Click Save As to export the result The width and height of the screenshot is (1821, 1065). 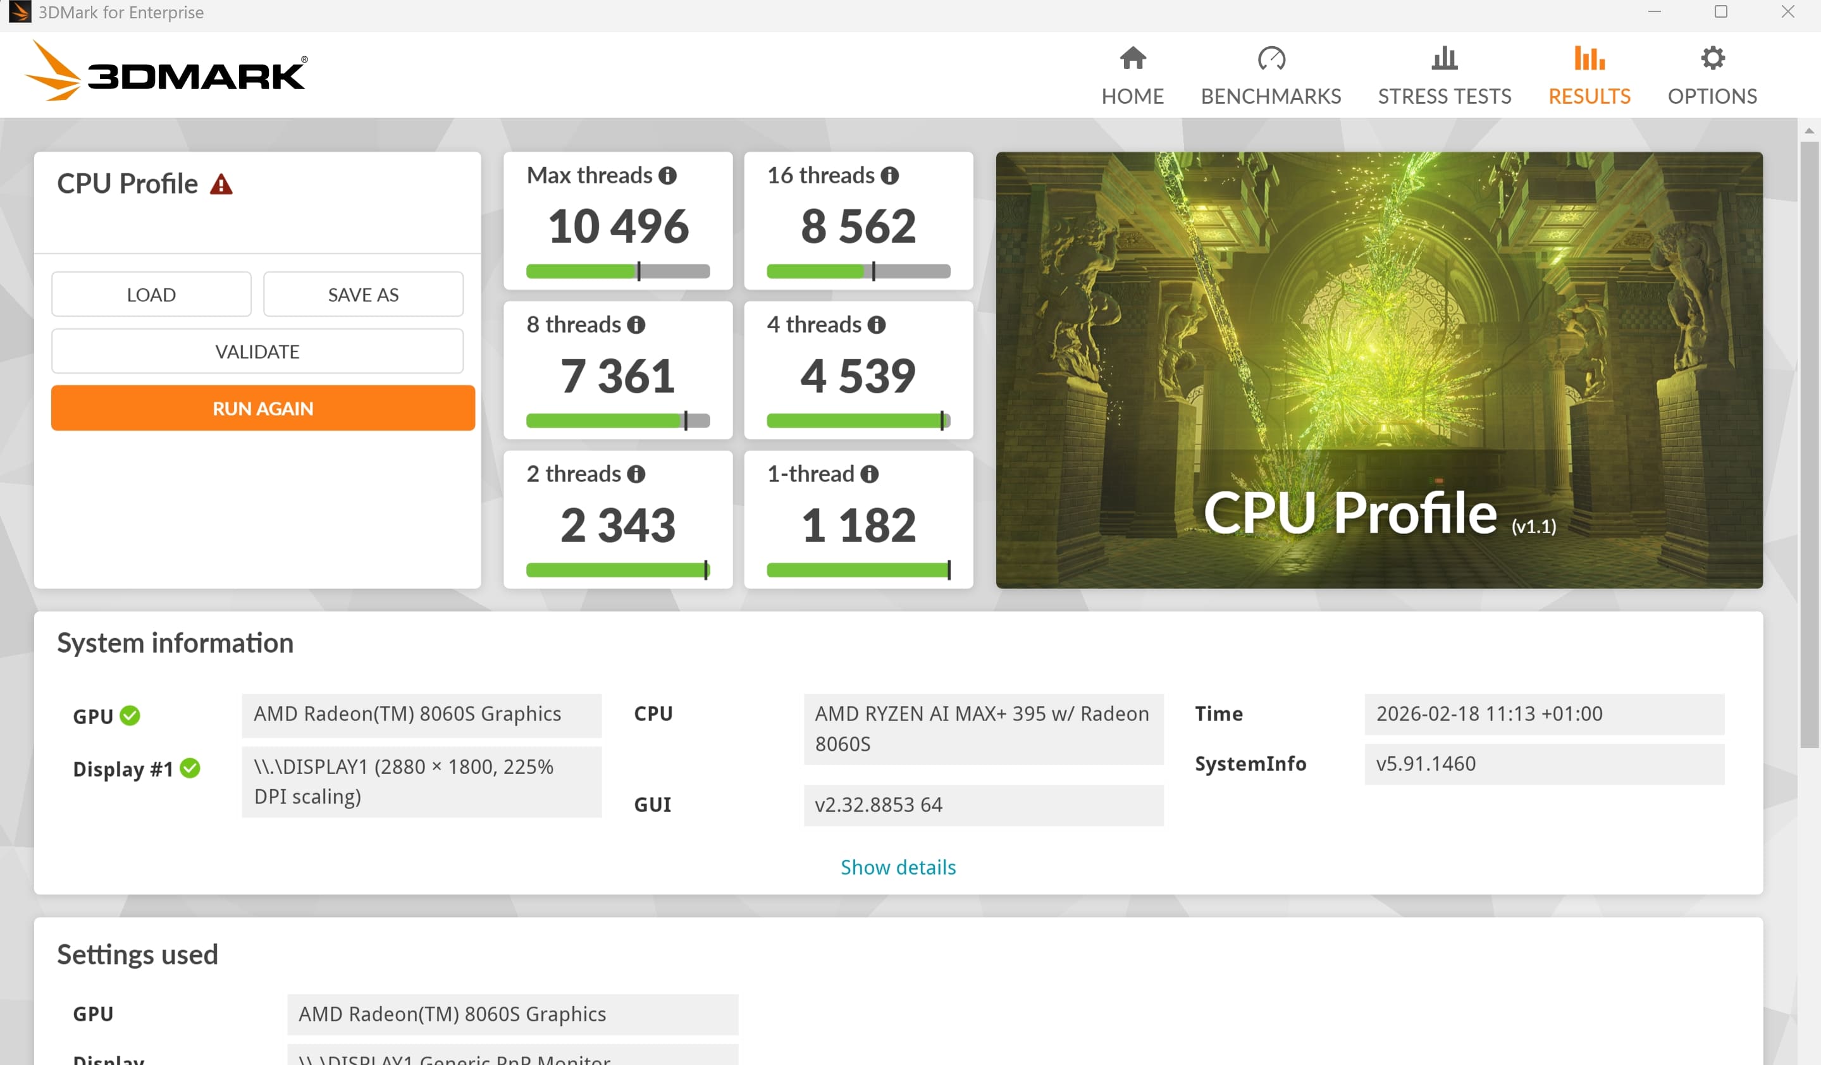(363, 295)
